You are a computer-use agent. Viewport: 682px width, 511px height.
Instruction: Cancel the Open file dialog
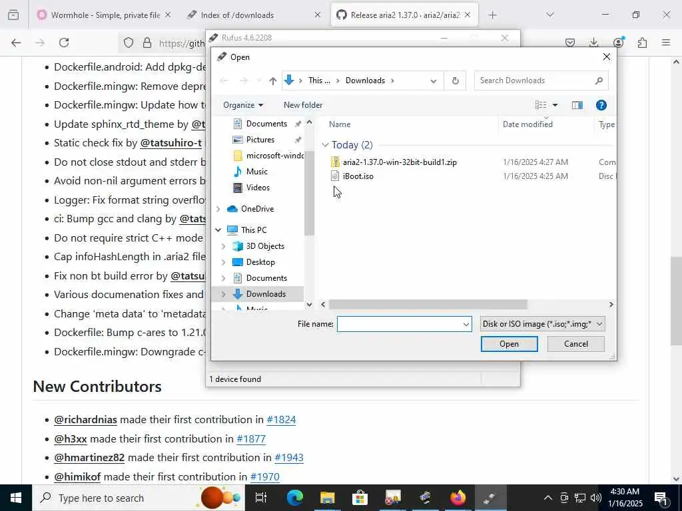coord(575,344)
